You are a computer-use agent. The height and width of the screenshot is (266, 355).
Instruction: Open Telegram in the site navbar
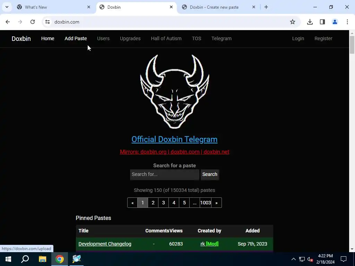click(222, 38)
